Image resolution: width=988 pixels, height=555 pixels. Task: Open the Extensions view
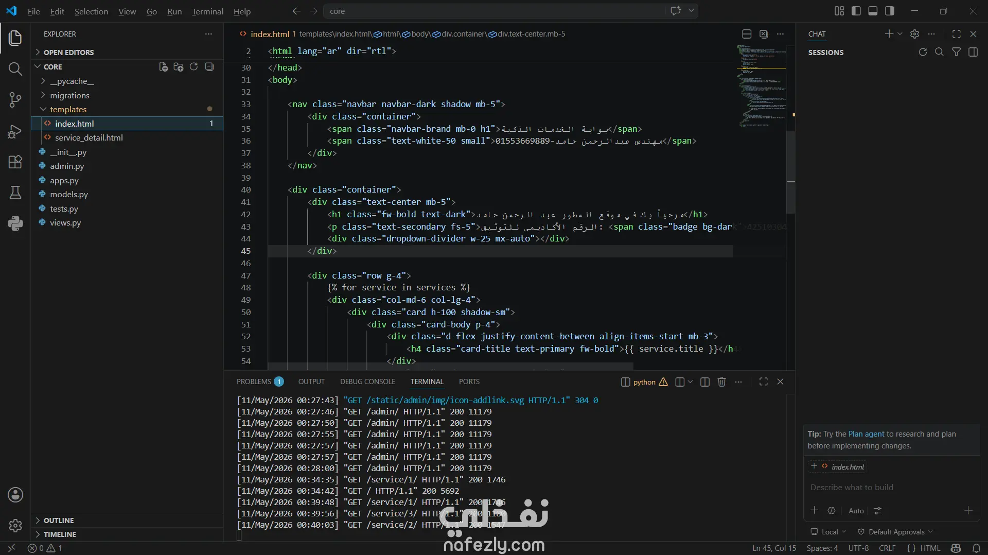tap(15, 162)
